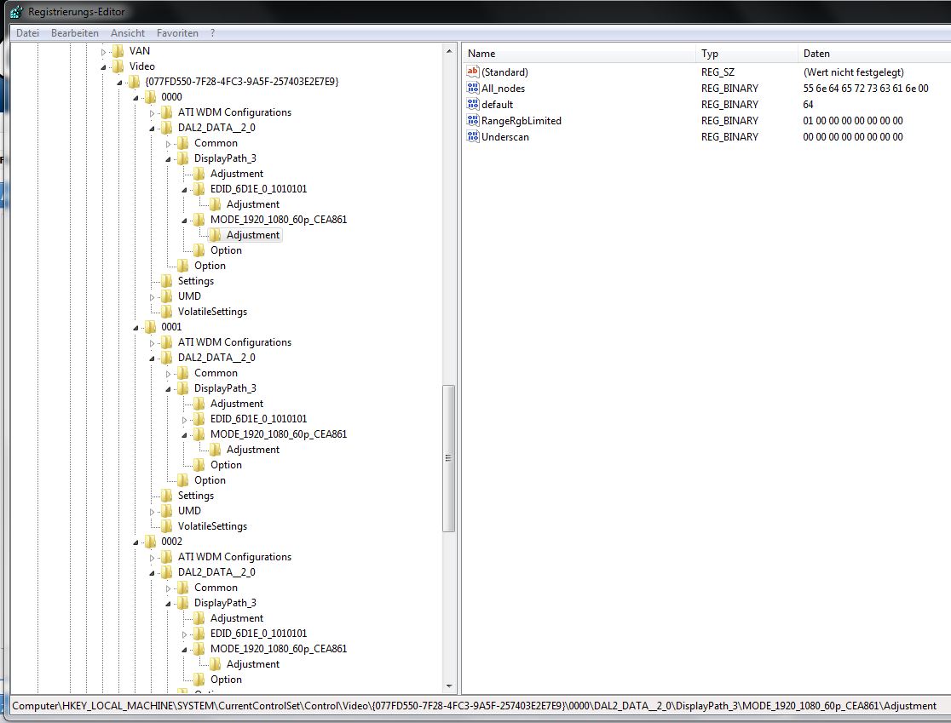
Task: Click the tree pane vertical scrollbar thumb
Action: coord(449,458)
